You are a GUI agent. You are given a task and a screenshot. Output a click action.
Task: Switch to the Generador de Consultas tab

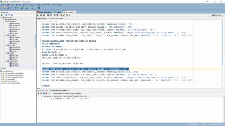coord(56,19)
